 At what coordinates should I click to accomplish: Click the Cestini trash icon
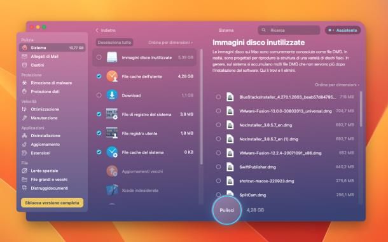pos(24,65)
